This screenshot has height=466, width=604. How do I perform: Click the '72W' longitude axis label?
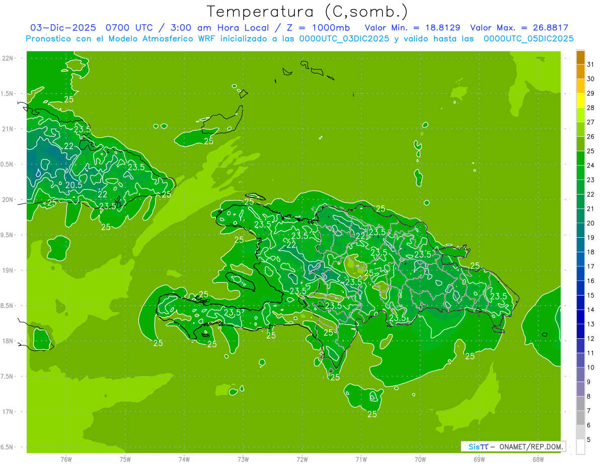tap(302, 459)
